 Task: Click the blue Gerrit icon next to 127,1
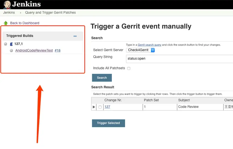point(11,44)
